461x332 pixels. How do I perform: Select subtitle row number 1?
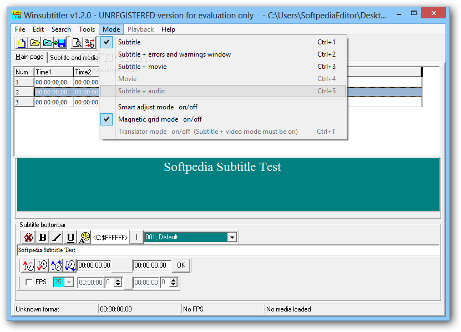(x=24, y=82)
